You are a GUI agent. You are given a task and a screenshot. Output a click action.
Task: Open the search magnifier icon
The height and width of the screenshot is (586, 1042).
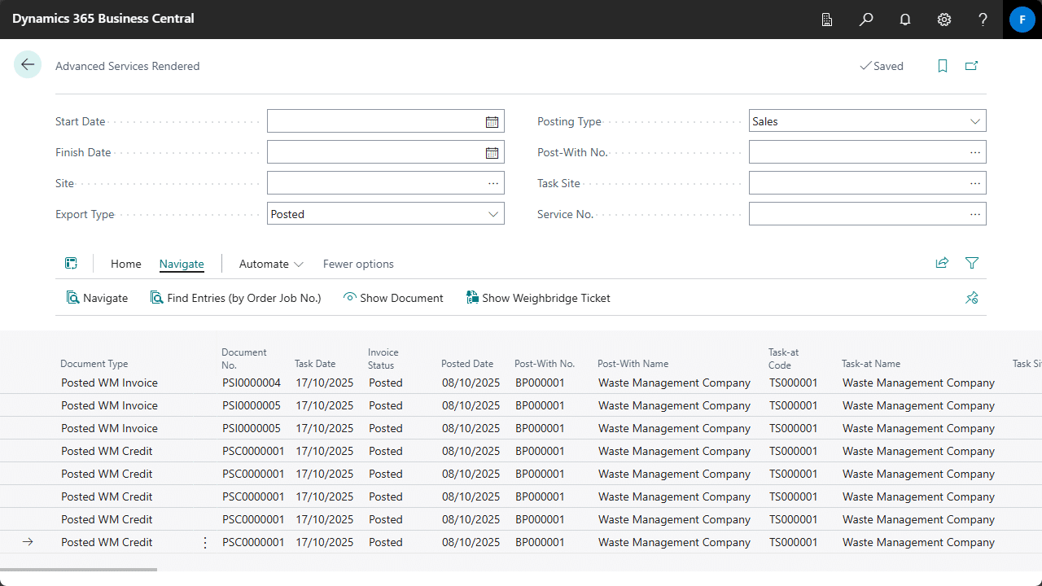click(866, 20)
